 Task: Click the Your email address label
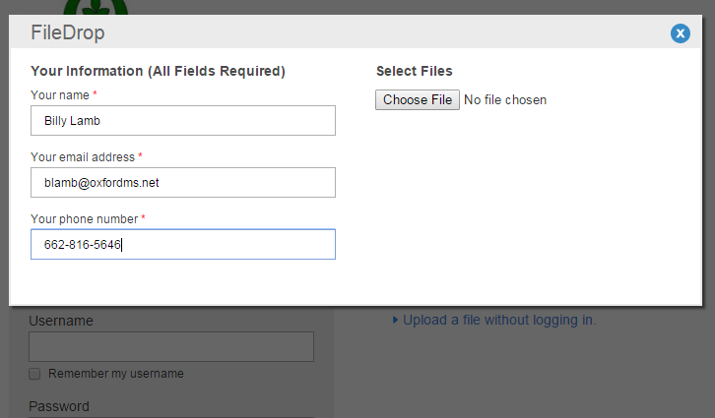click(x=83, y=156)
